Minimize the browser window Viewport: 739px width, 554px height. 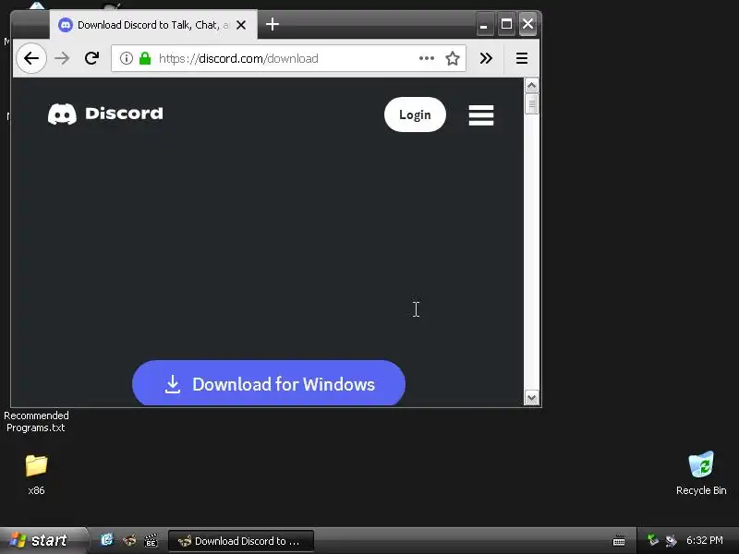(484, 24)
